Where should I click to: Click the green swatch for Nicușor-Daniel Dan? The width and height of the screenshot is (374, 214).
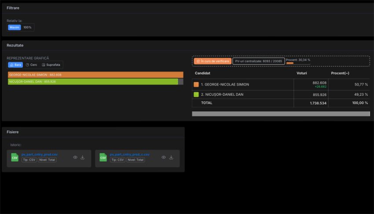196,94
